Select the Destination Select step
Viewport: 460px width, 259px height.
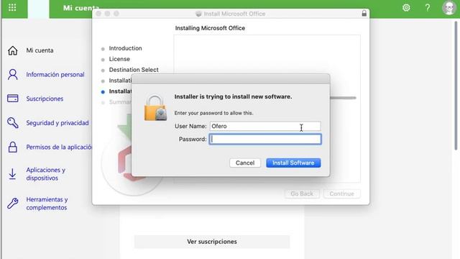tap(134, 70)
